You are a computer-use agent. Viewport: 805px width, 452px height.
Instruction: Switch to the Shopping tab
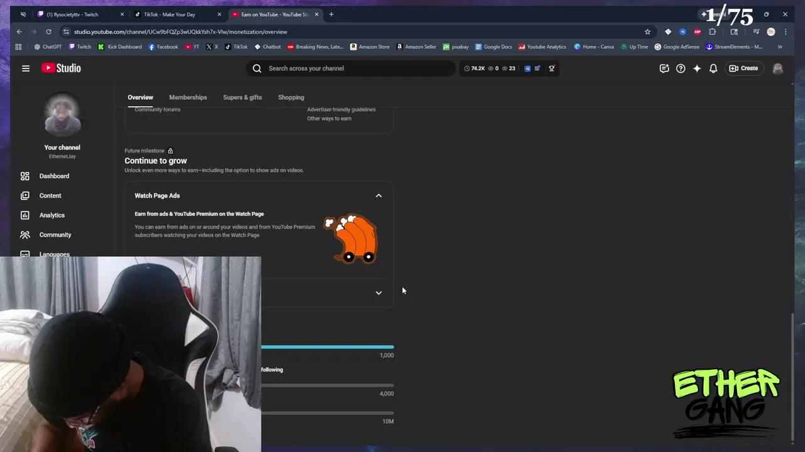291,97
